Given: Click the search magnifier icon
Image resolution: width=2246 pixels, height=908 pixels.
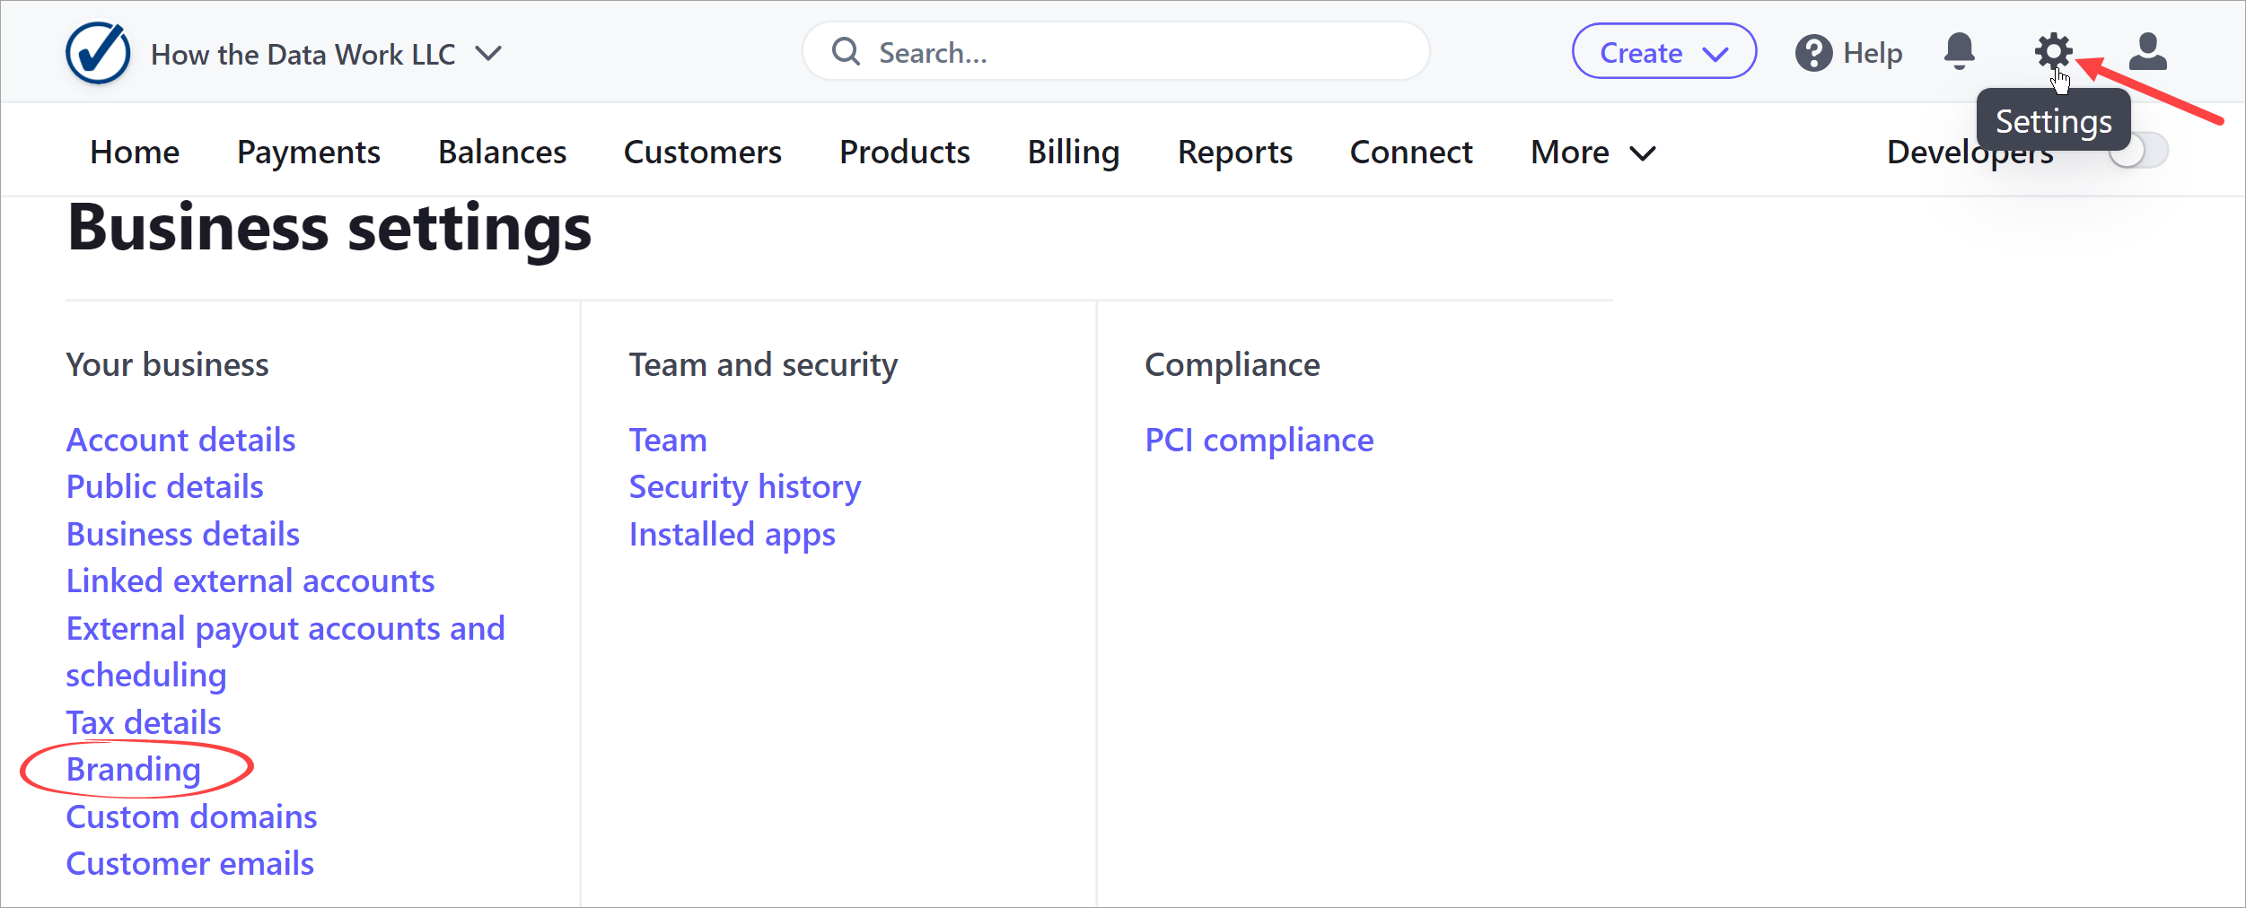Looking at the screenshot, I should click(x=846, y=52).
